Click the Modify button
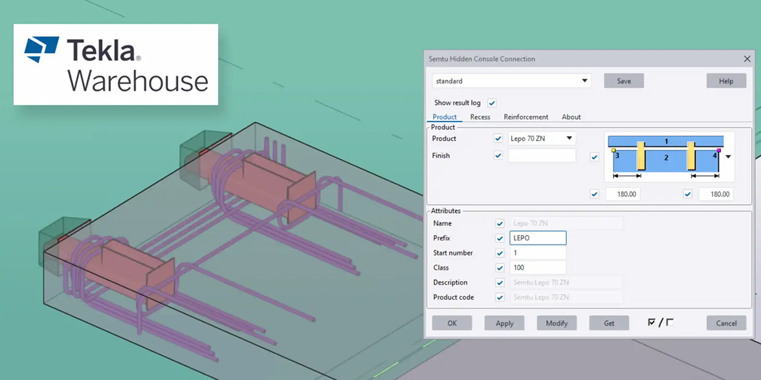Screen dimensions: 761x380 coord(557,323)
